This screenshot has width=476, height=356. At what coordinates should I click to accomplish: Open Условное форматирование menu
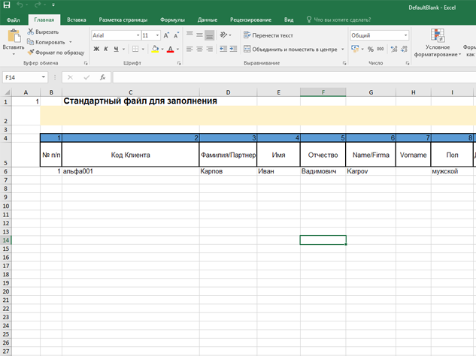[438, 43]
